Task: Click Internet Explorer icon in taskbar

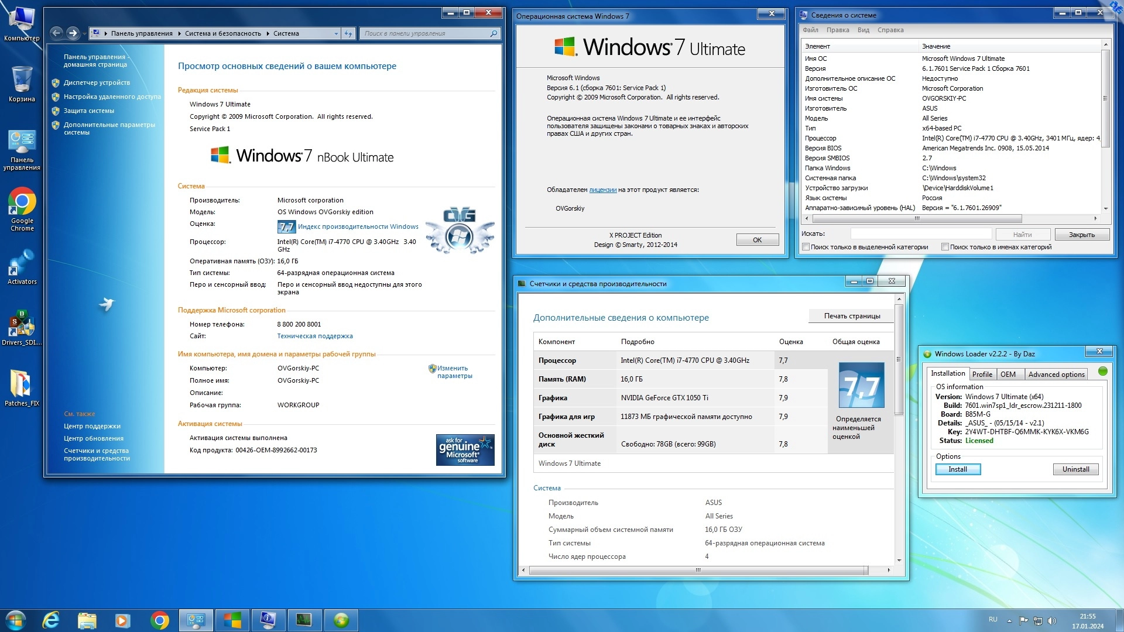Action: (x=51, y=620)
